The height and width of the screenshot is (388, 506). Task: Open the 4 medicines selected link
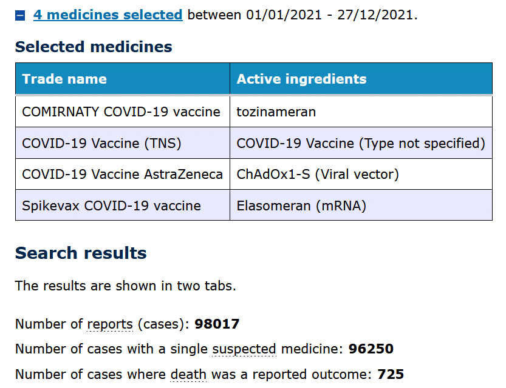pyautogui.click(x=108, y=15)
